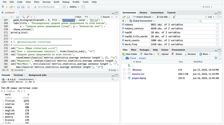Close the Untitled1 script tab

pos(17,13)
